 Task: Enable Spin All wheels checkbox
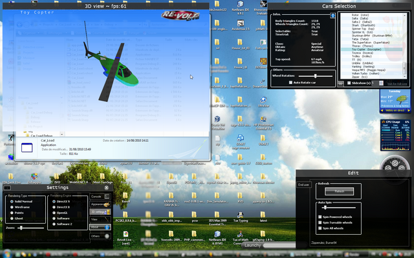(x=320, y=228)
